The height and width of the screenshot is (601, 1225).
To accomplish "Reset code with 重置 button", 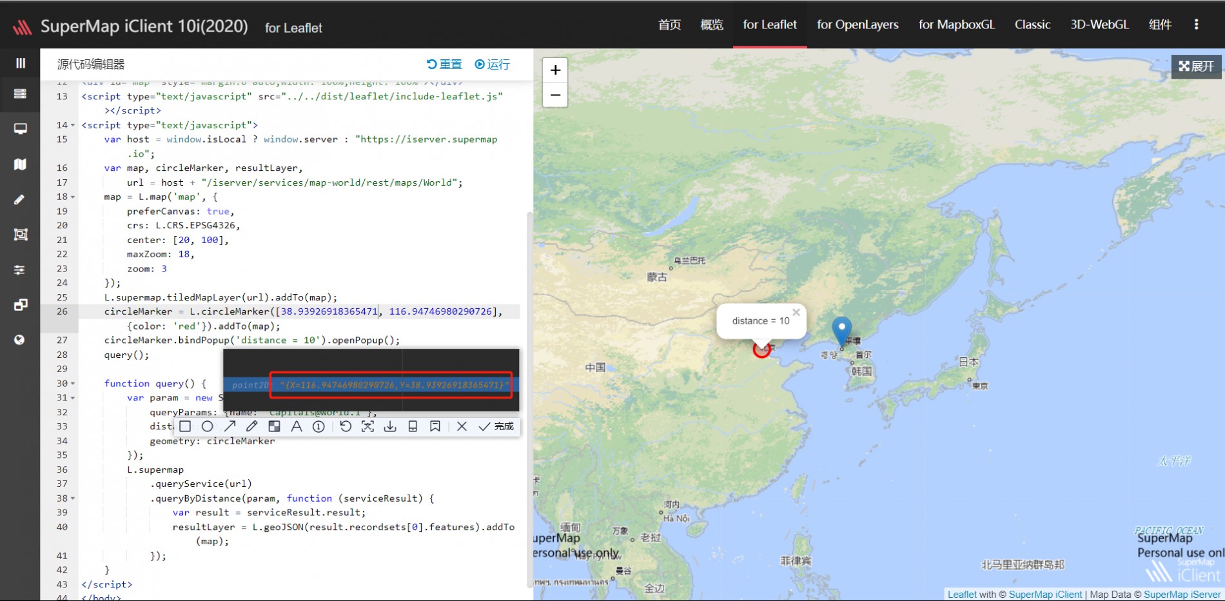I will (444, 64).
